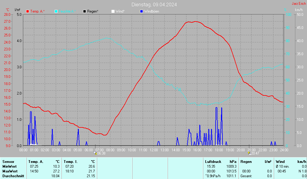Click the red Temp. A. legend square
The height and width of the screenshot is (179, 307).
coord(28,11)
